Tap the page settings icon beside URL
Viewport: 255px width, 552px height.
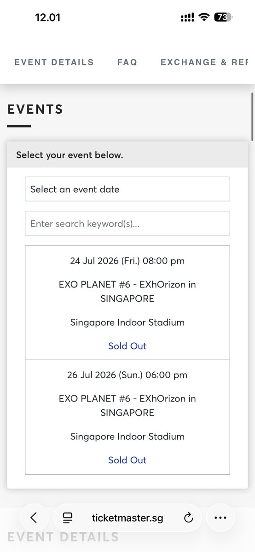(68, 518)
